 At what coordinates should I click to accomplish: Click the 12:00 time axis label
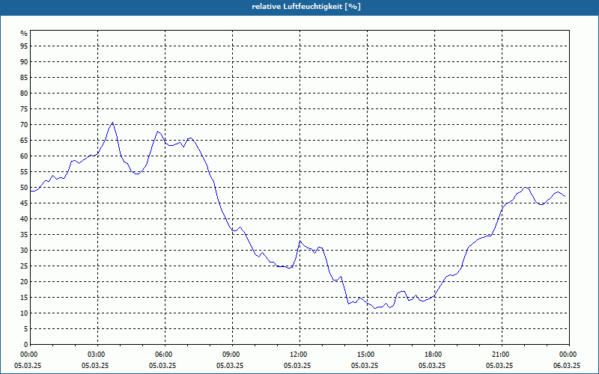pyautogui.click(x=298, y=355)
